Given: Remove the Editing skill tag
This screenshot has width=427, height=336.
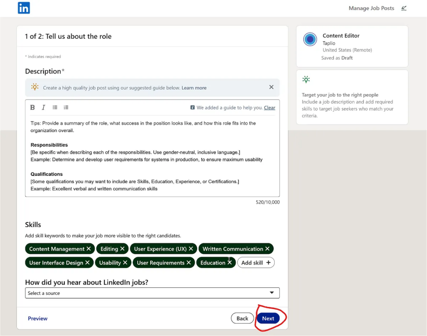Looking at the screenshot, I should [122, 249].
